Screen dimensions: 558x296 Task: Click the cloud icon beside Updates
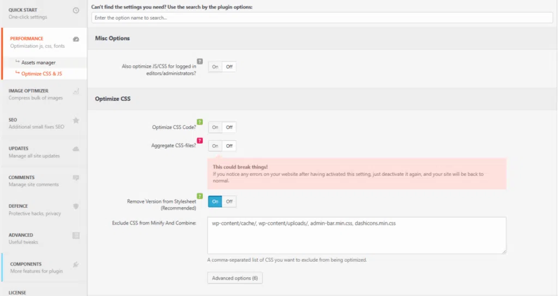coord(76,149)
